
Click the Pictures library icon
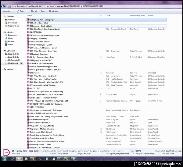6,42
